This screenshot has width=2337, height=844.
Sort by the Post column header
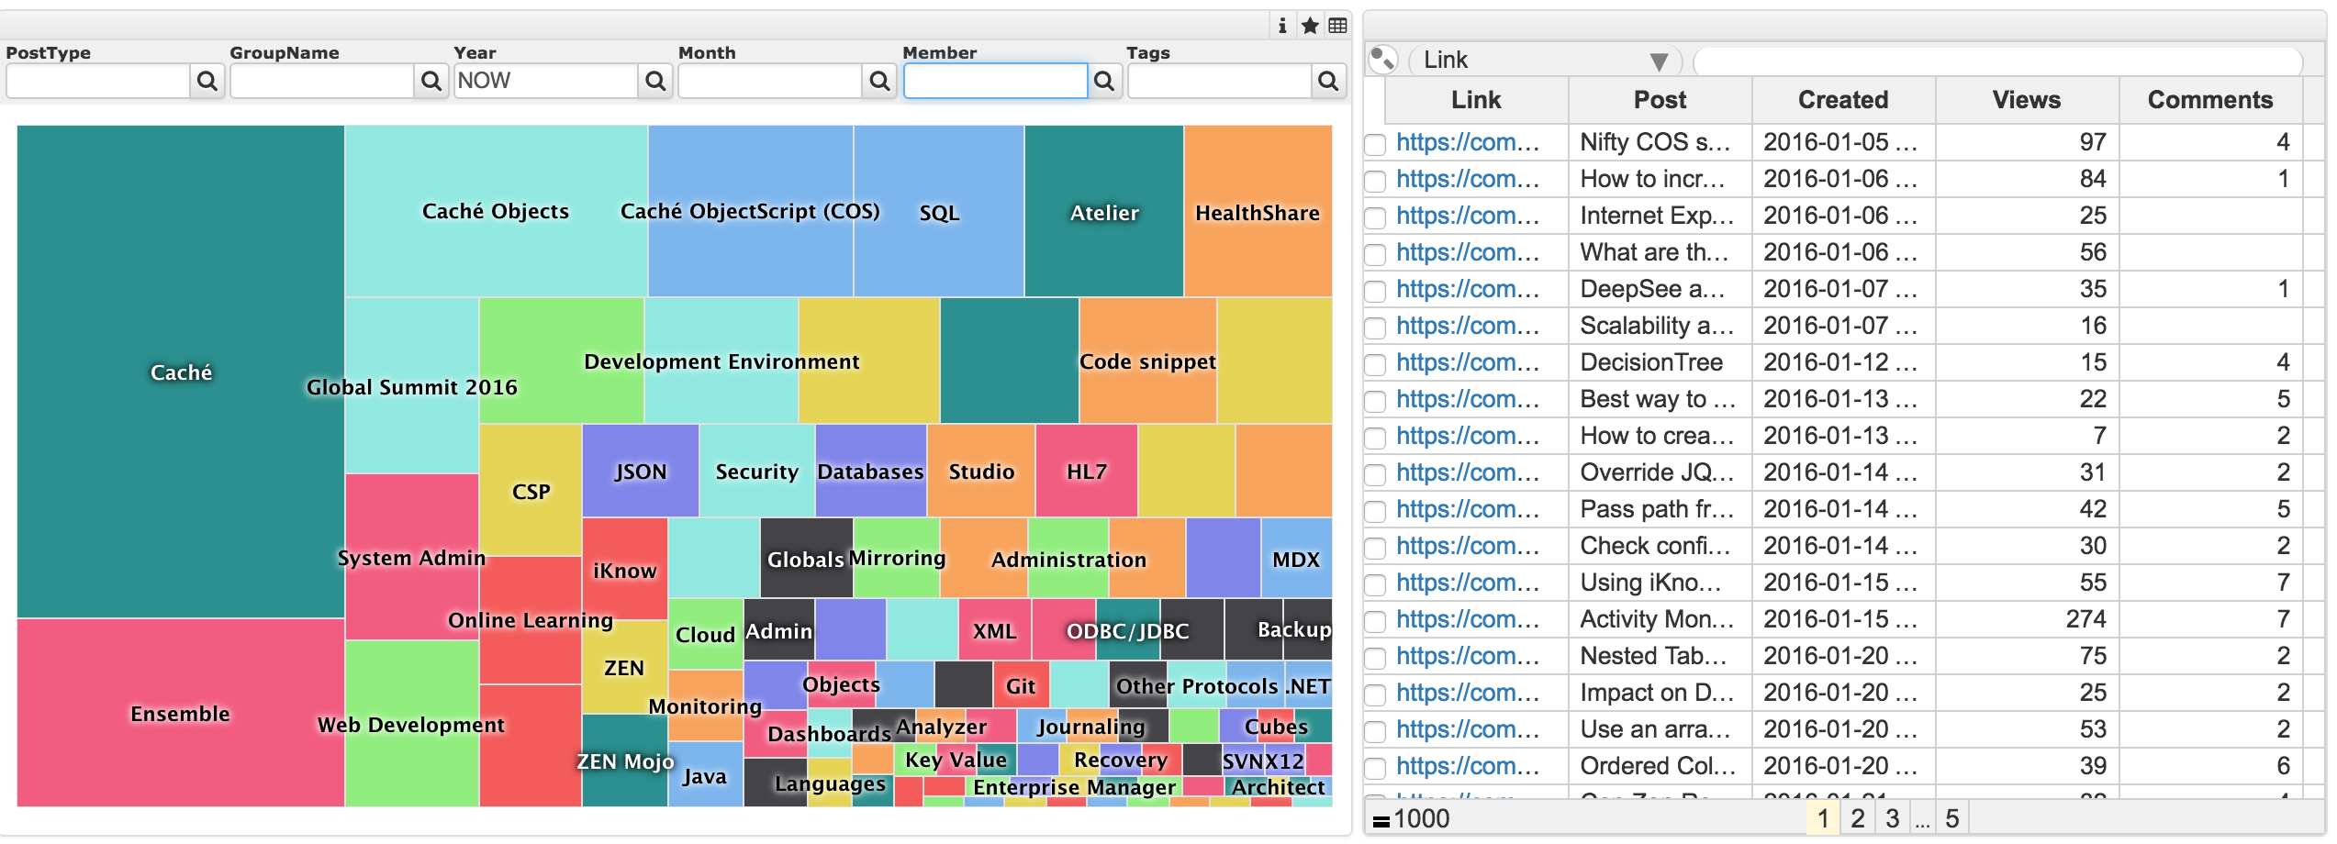point(1660,100)
